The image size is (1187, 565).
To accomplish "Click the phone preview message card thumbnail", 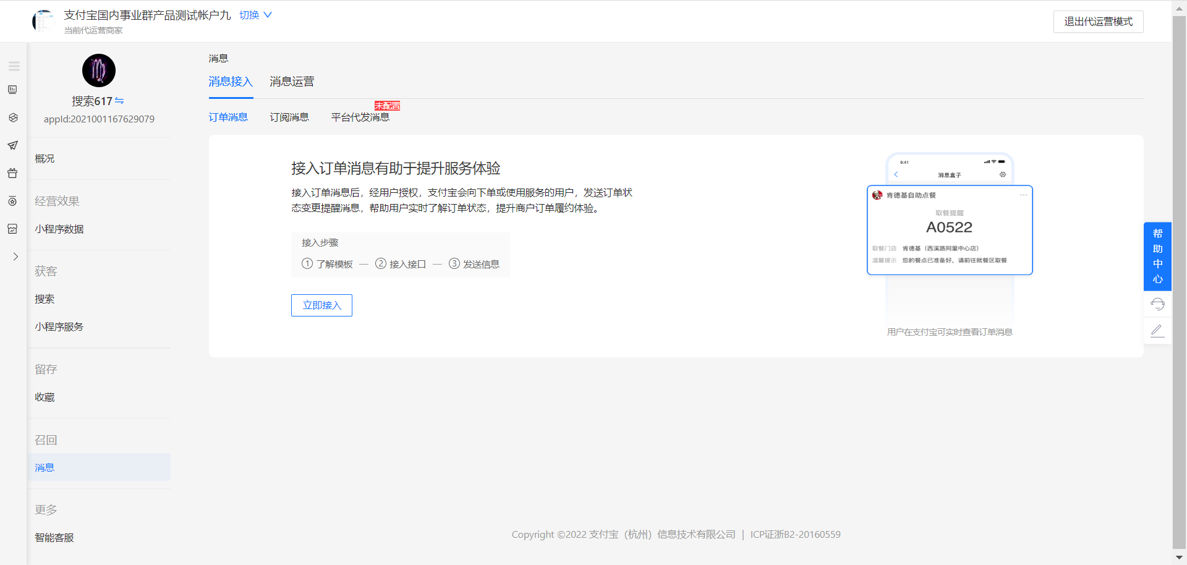I will click(950, 230).
